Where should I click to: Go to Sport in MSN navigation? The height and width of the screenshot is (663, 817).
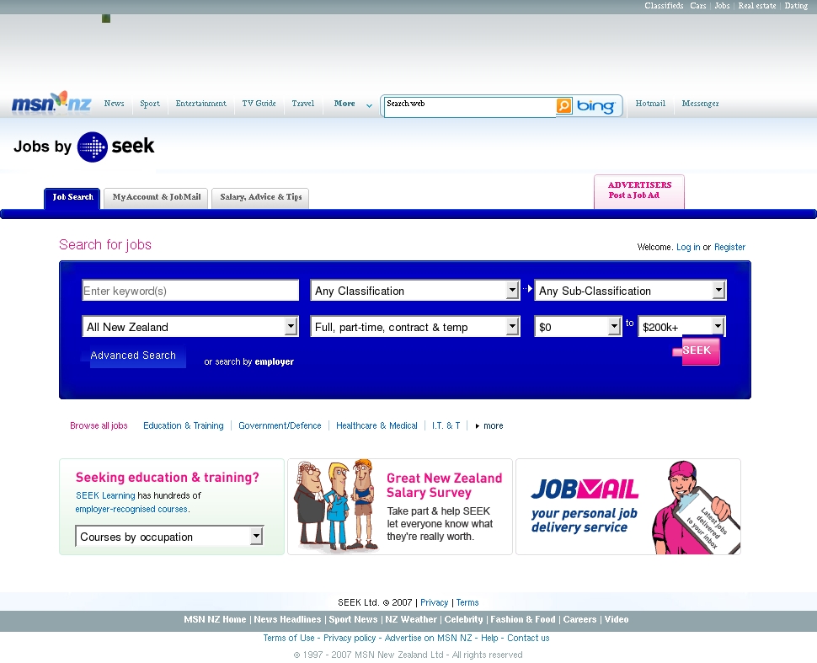150,104
